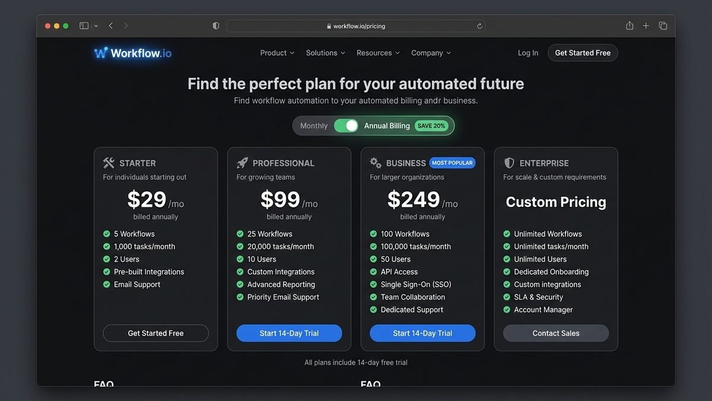The width and height of the screenshot is (712, 401).
Task: Click the 50 Users feature text
Action: [396, 259]
